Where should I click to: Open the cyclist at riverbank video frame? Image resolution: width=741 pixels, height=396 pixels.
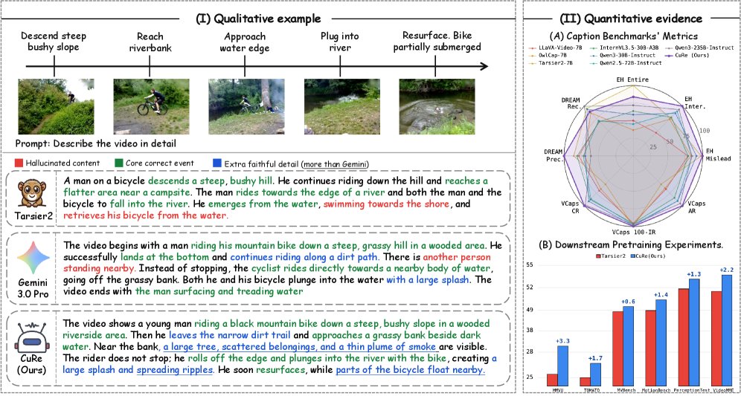pos(151,107)
